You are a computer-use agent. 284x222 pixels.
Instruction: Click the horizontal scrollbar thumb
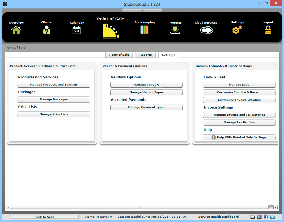140,207
